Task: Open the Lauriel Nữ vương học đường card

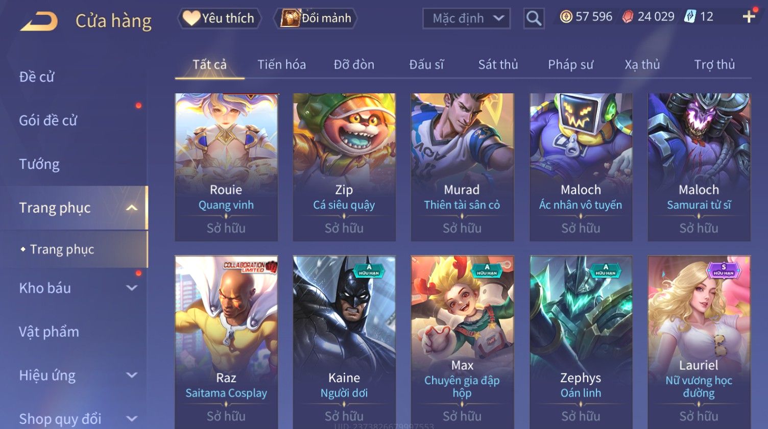Action: click(699, 342)
